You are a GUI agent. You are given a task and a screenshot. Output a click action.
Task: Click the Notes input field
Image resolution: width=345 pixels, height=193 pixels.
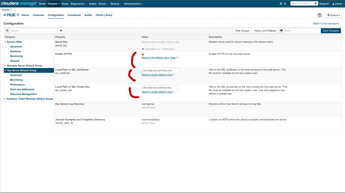[302, 31]
